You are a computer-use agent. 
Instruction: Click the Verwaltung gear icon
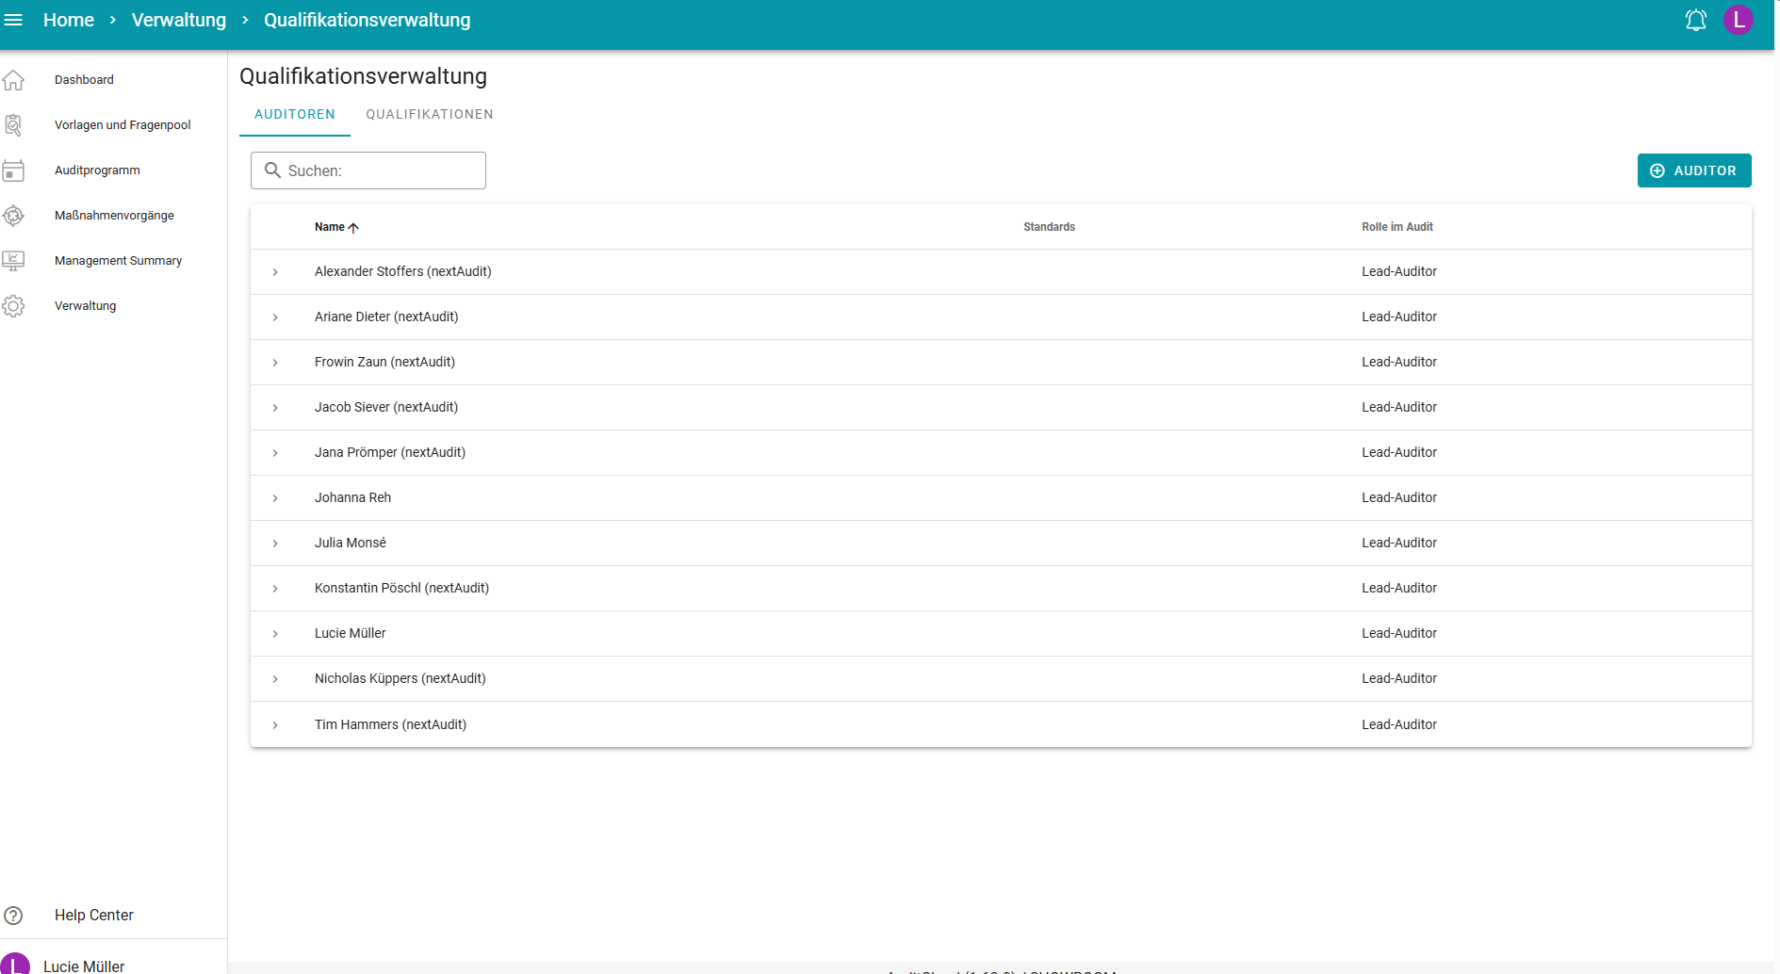(13, 306)
